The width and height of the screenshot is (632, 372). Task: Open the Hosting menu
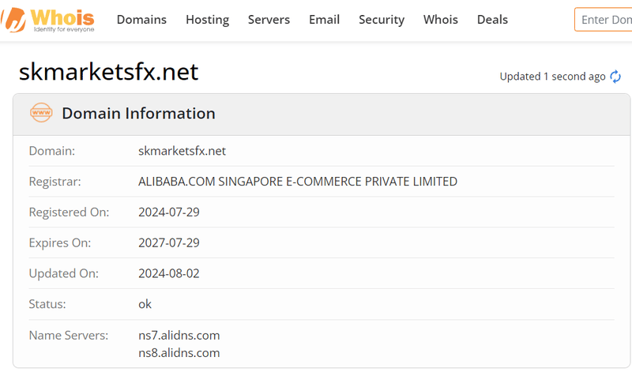pos(207,19)
